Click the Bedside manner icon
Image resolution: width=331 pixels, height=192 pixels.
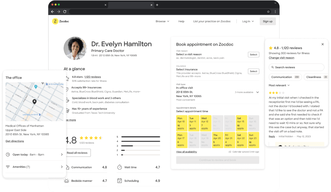67,181
